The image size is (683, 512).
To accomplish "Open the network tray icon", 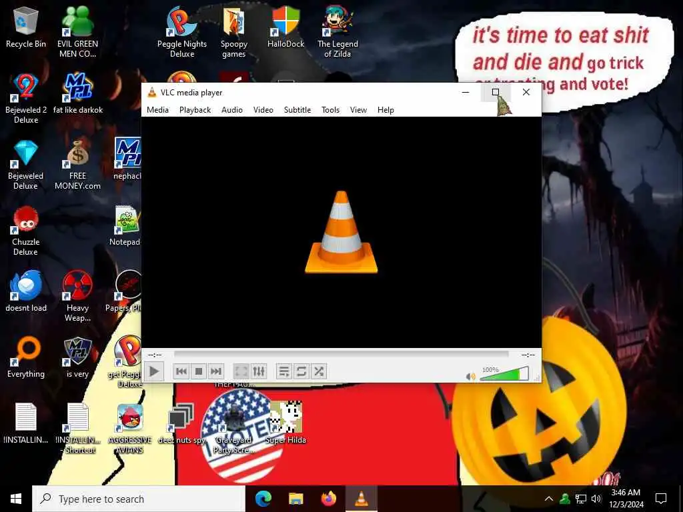I will pyautogui.click(x=581, y=499).
